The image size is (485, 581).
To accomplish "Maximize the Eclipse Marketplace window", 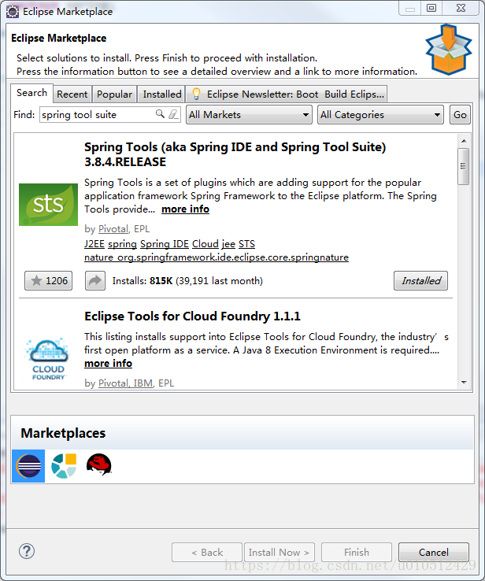I will 431,8.
